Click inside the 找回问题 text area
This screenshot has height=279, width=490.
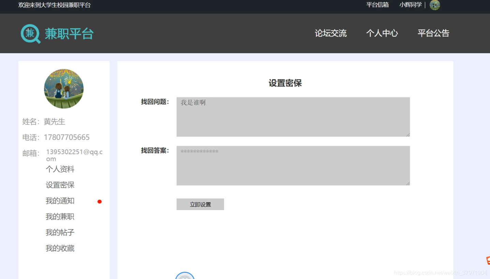tap(293, 116)
